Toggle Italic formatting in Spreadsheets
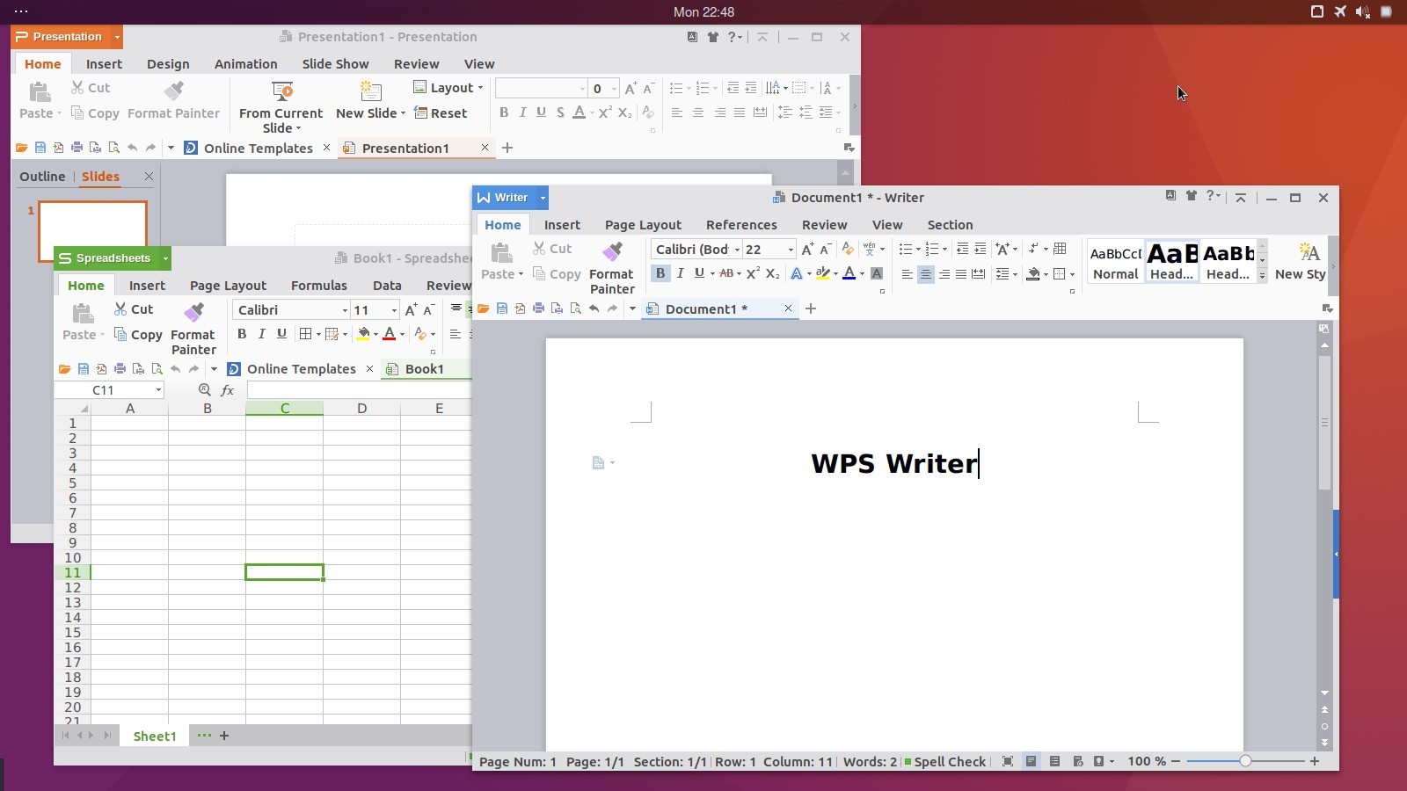Viewport: 1407px width, 791px height. pyautogui.click(x=261, y=334)
